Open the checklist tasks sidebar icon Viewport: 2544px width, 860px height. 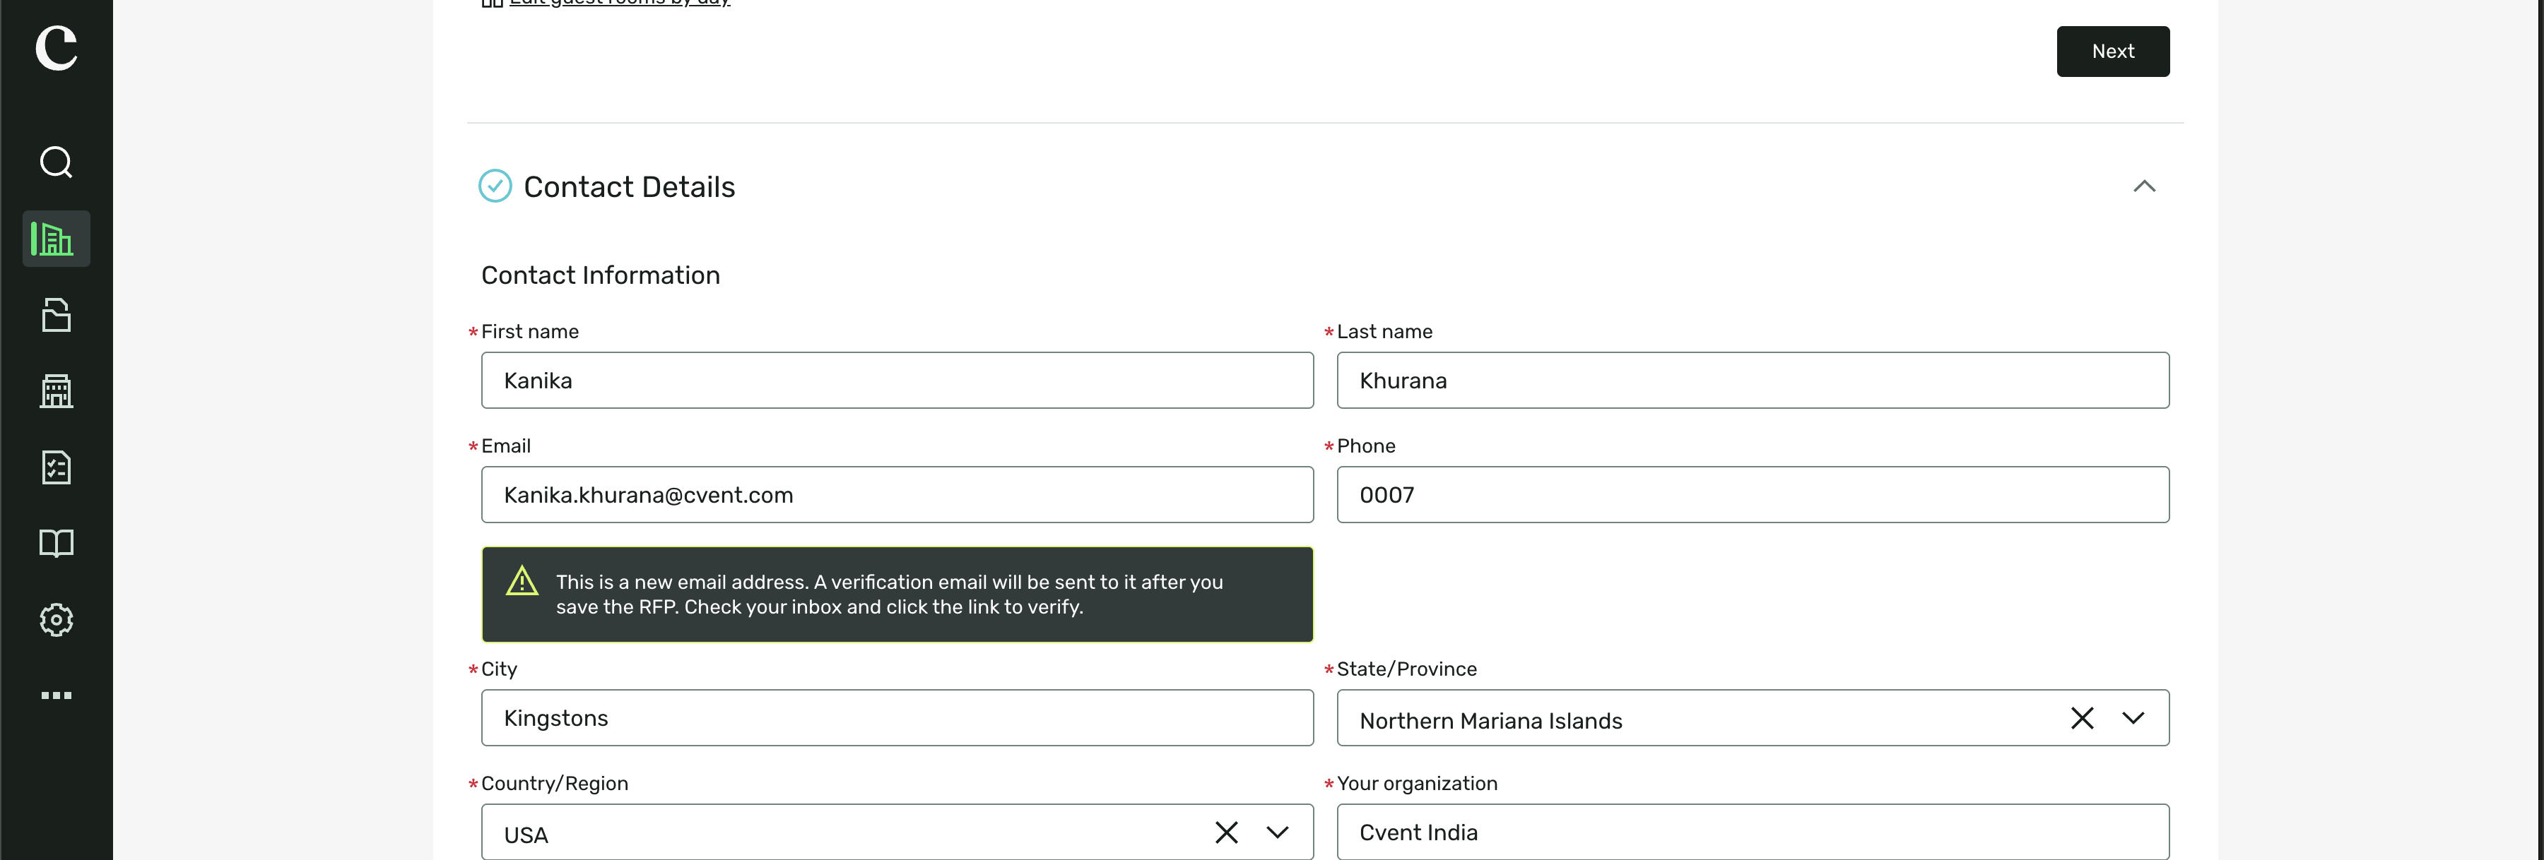(x=57, y=467)
